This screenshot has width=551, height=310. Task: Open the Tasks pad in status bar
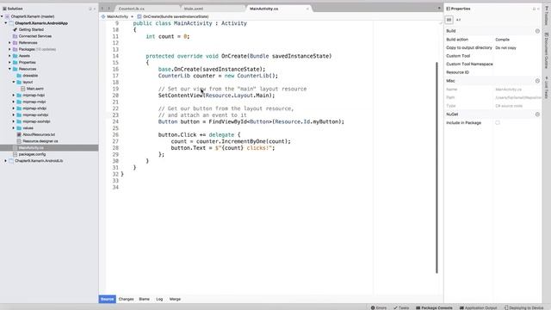coord(401,307)
